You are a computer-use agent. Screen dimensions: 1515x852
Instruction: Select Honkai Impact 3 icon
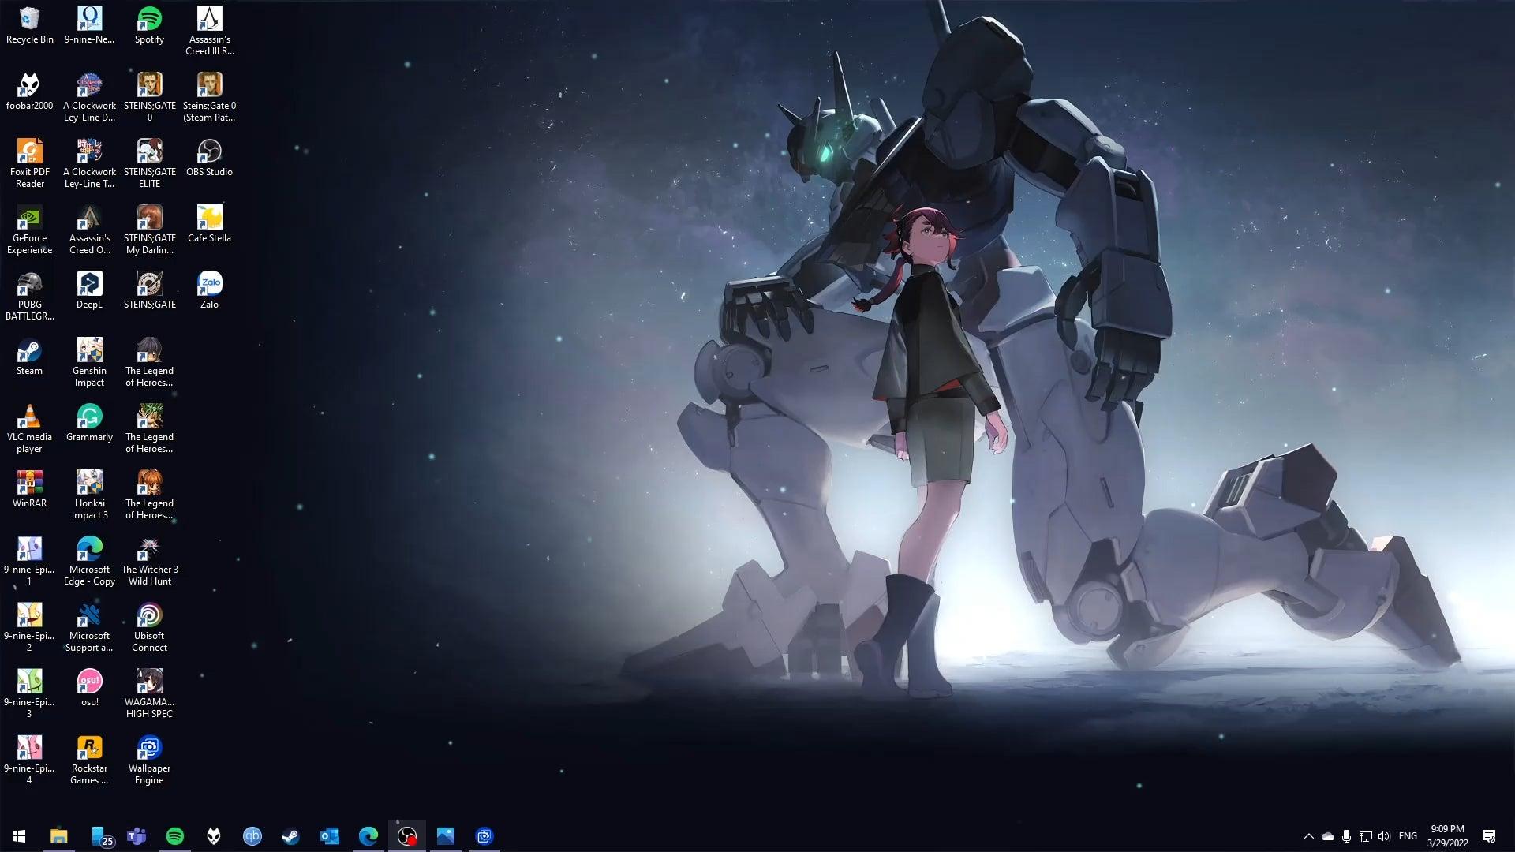pyautogui.click(x=89, y=495)
